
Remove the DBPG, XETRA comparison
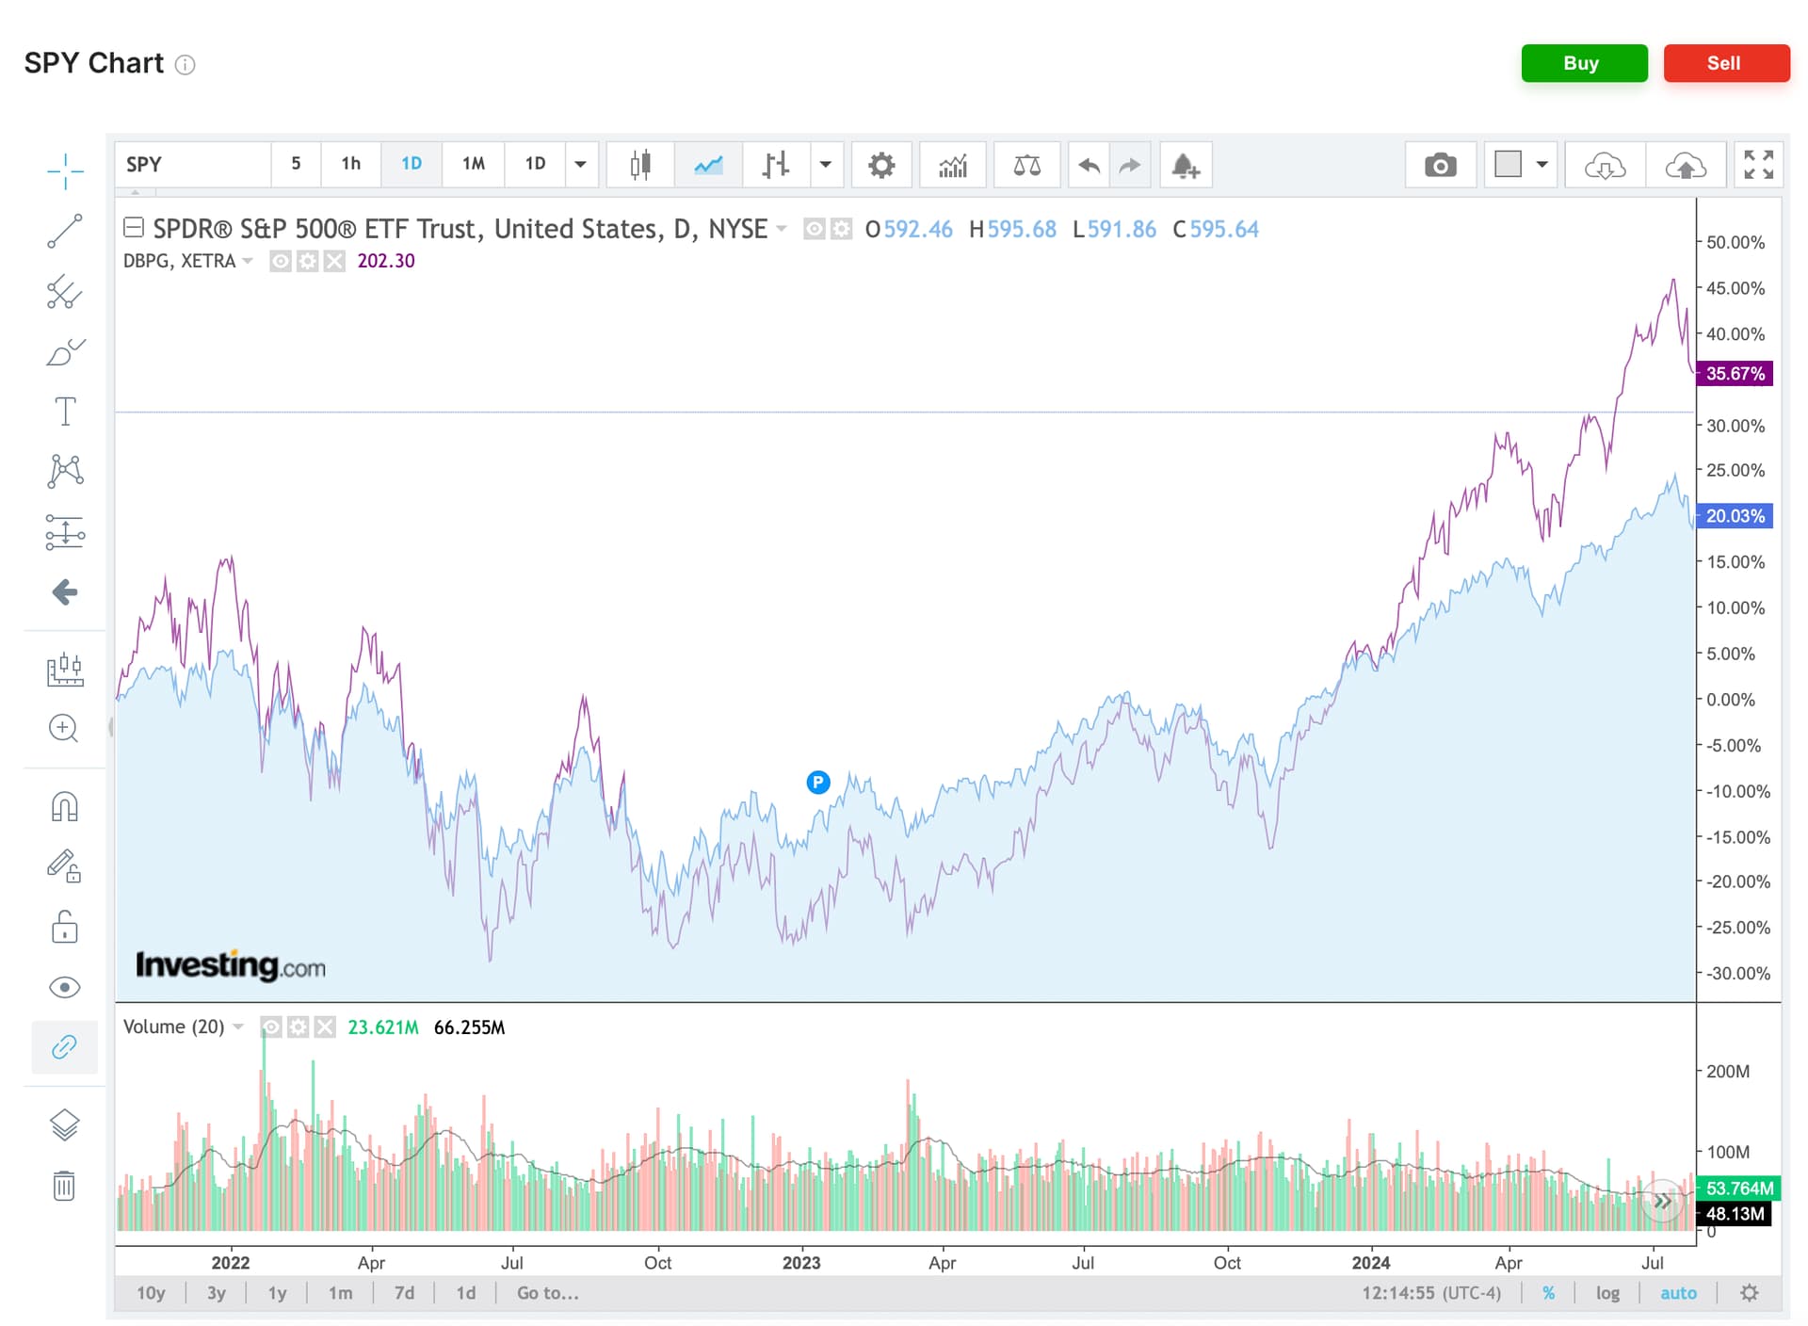334,261
